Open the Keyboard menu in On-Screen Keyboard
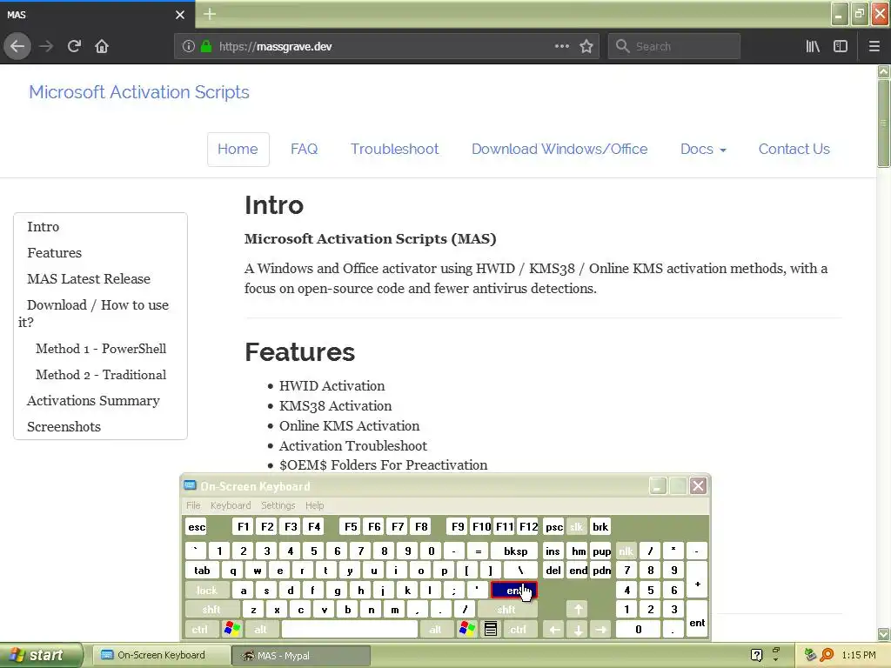891x668 pixels. click(x=230, y=505)
